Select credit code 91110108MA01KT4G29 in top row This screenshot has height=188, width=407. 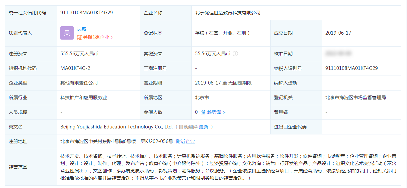pyautogui.click(x=87, y=13)
